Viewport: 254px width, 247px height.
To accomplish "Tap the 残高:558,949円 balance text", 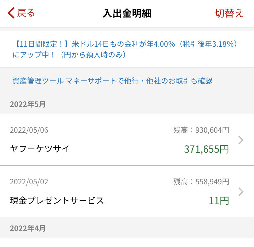I will [201, 182].
